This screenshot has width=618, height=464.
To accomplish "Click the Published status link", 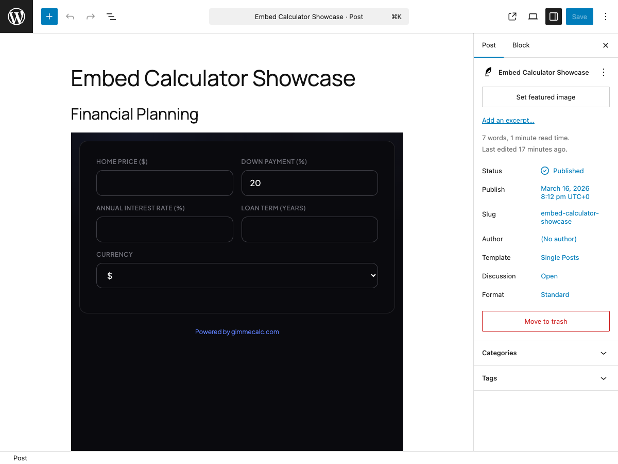I will pos(568,171).
